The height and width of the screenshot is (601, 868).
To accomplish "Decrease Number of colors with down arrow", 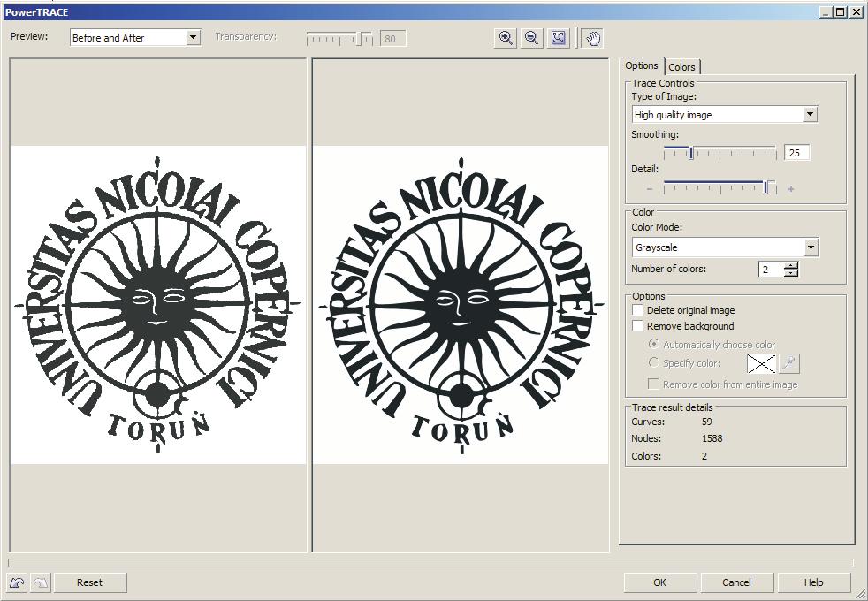I will (x=791, y=273).
